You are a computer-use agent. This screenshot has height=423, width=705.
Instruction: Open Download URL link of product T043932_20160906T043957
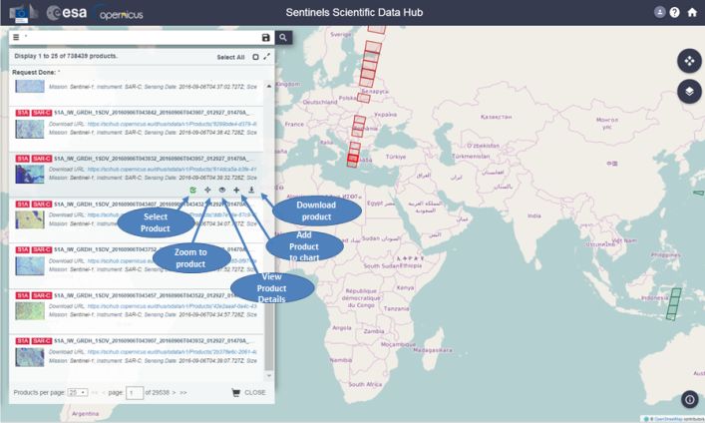(x=173, y=170)
